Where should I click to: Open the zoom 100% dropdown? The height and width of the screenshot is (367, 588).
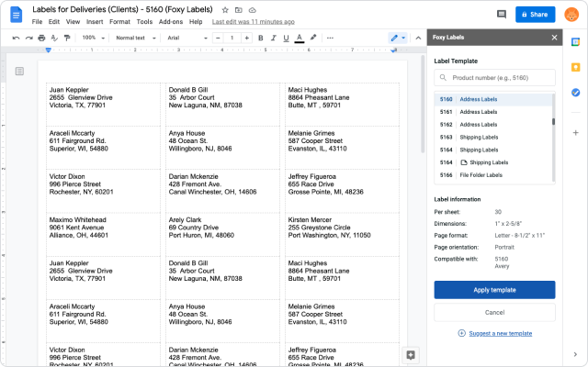[x=94, y=38]
